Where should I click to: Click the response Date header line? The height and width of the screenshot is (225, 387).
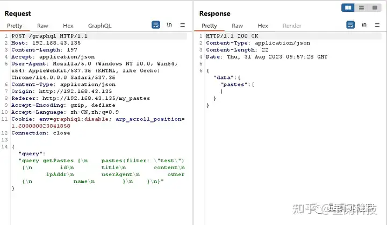[x=267, y=57]
